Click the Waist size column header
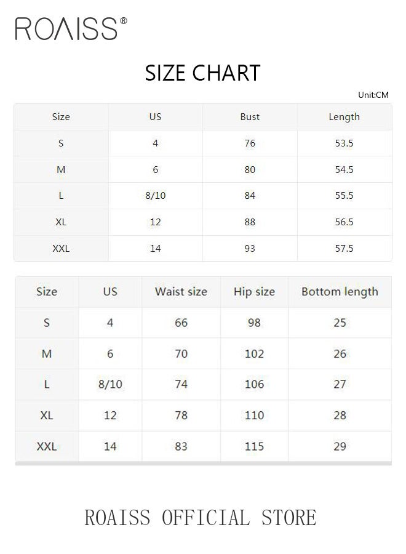 pos(181,292)
